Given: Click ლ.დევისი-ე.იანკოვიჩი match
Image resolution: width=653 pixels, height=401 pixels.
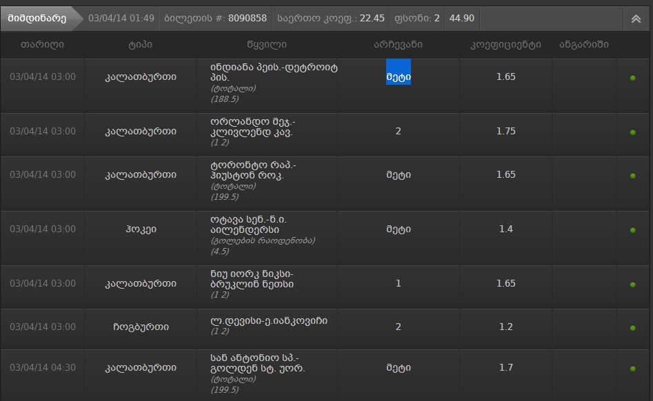Looking at the screenshot, I should pos(269,320).
